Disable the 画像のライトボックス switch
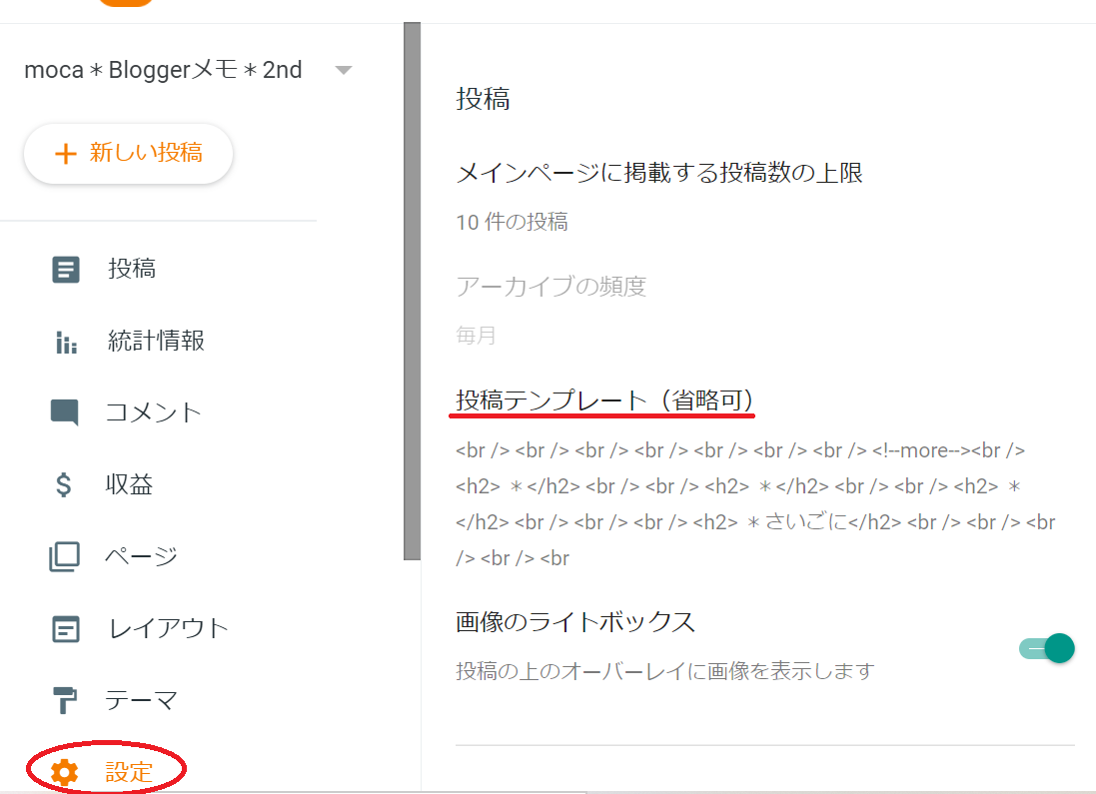 [1047, 648]
